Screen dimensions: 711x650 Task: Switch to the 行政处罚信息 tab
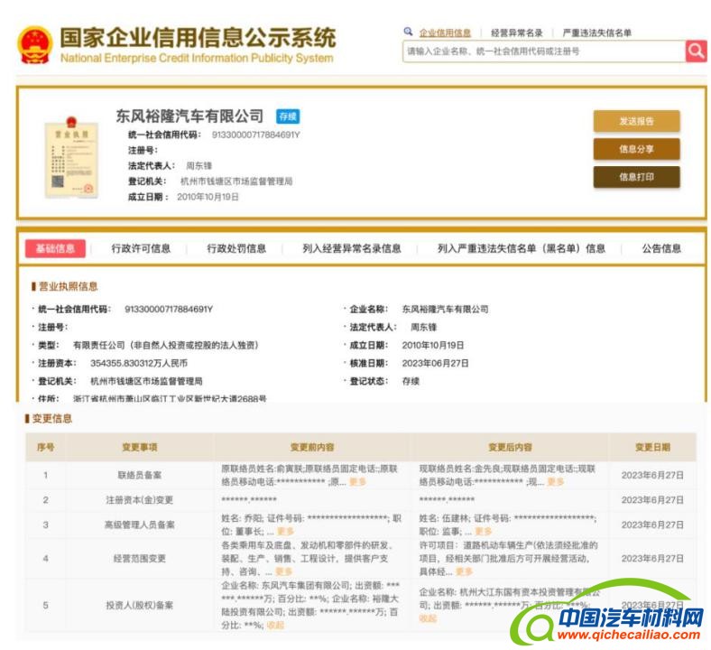(236, 248)
